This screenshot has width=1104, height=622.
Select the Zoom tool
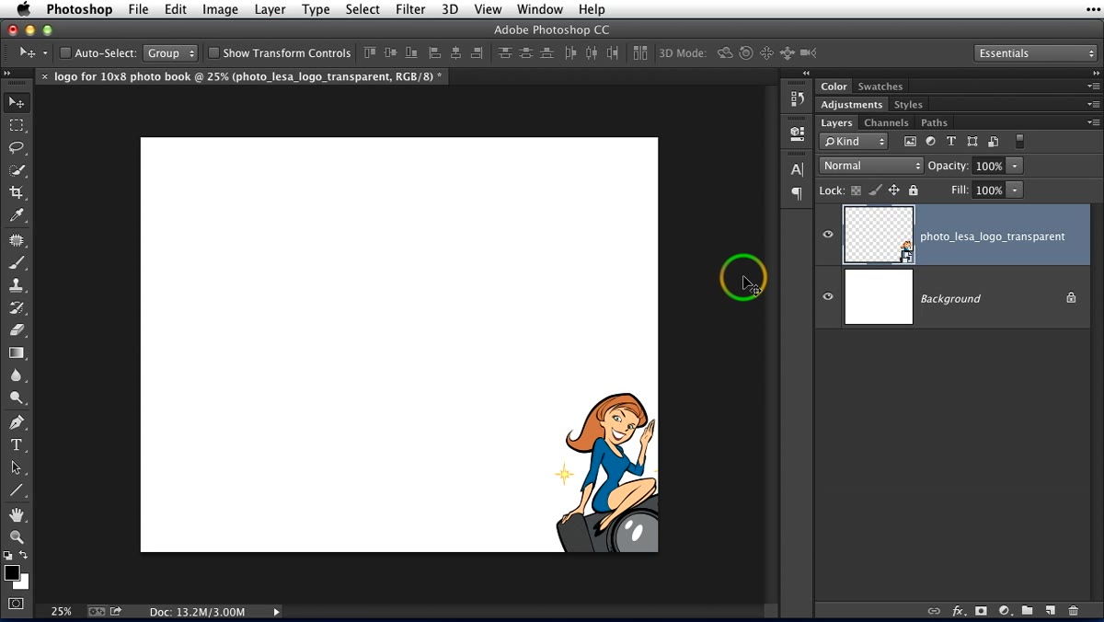[x=17, y=537]
